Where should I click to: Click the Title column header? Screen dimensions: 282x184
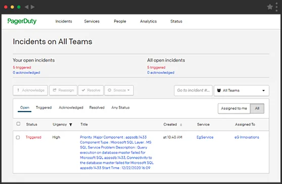84,125
